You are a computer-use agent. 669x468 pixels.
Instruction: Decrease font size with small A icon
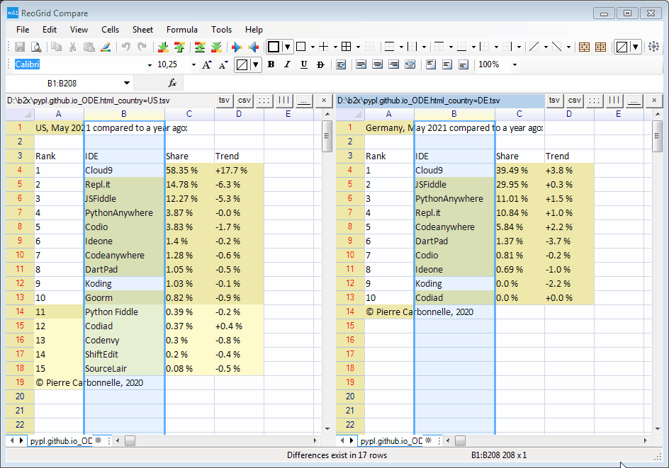223,65
